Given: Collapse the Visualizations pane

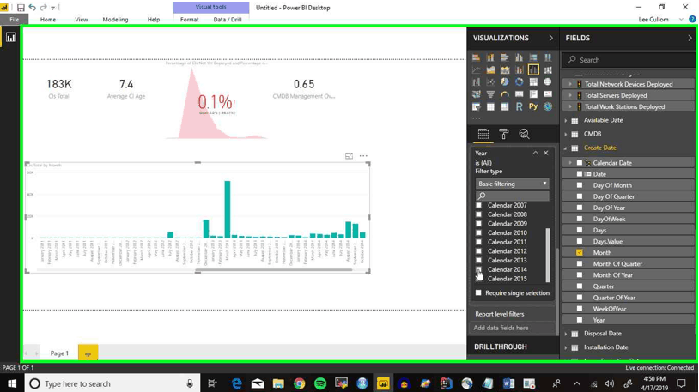Looking at the screenshot, I should pyautogui.click(x=550, y=38).
